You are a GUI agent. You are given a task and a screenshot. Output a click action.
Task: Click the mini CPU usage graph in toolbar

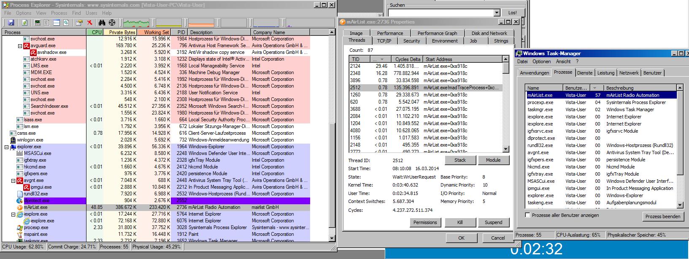tap(136, 23)
